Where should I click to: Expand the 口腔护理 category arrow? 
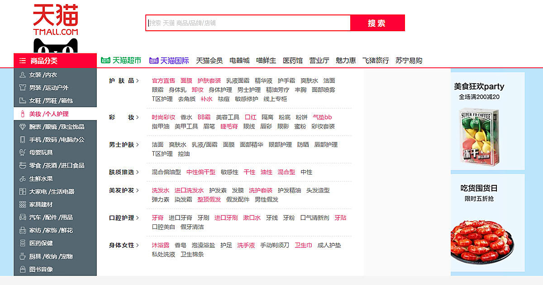pyautogui.click(x=137, y=218)
